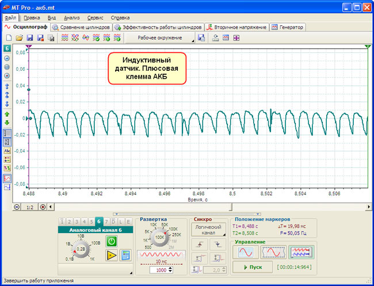Screen dimensions: 374x286
Task: Open the Анализ menu
Action: click(x=72, y=18)
